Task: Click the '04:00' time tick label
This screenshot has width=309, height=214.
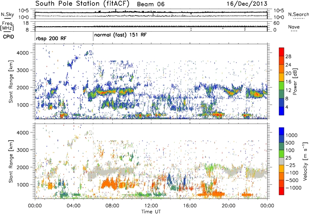Action: coord(74,206)
